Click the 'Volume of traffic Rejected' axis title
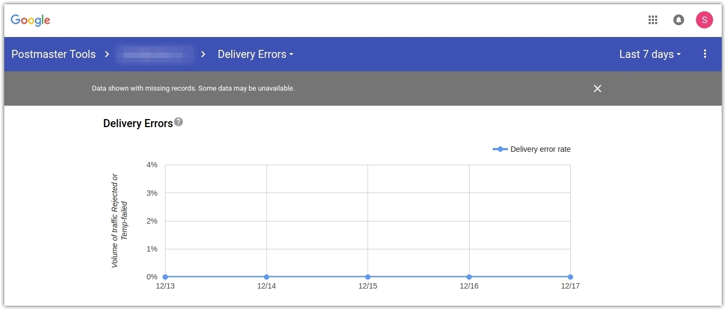 coord(119,220)
